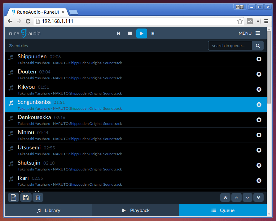276x221 pixels.
Task: Remove Kikyou track from queue
Action: click(x=259, y=90)
